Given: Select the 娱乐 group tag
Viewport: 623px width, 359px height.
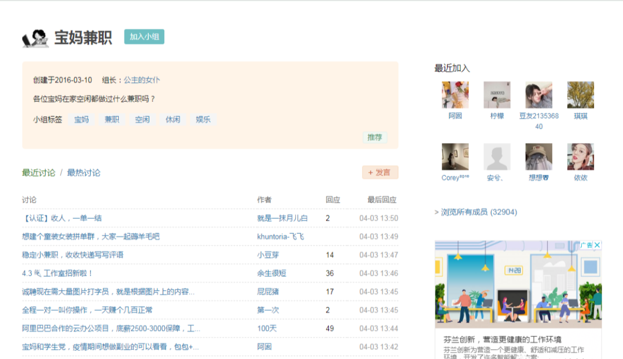Looking at the screenshot, I should click(203, 119).
